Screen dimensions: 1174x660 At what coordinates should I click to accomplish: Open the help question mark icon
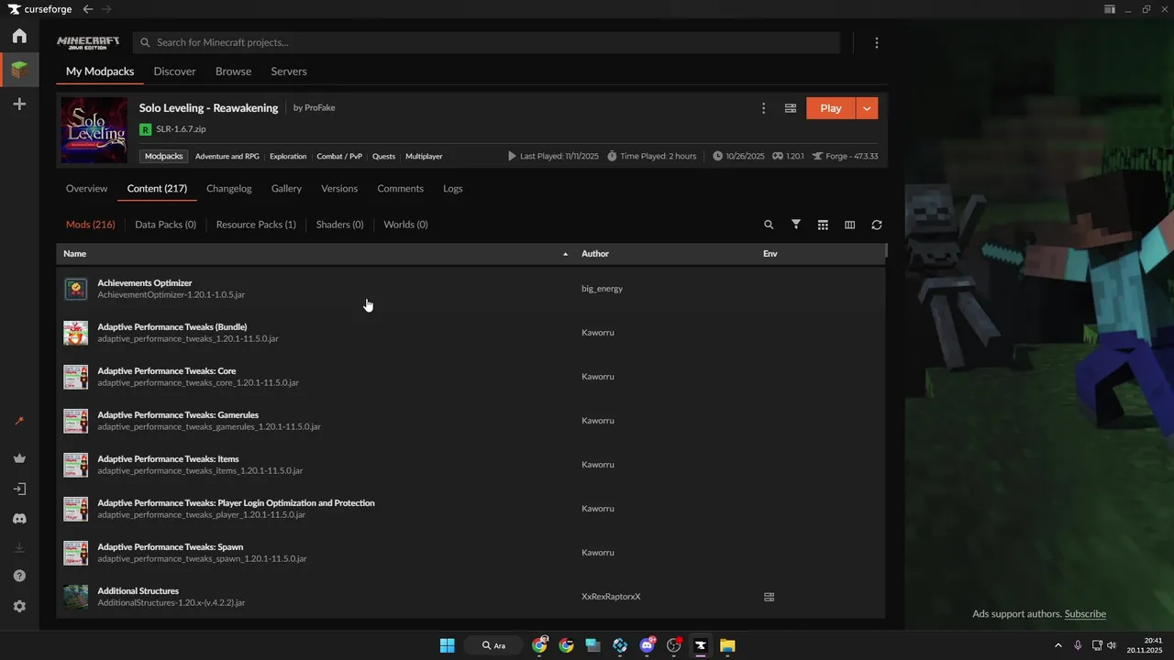coord(19,576)
